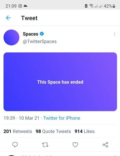Tap the share icon
The image size is (120, 156).
click(105, 145)
